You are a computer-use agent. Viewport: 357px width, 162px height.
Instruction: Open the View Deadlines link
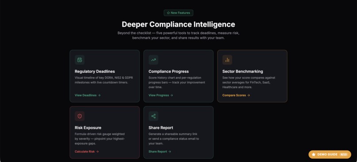coord(88,95)
